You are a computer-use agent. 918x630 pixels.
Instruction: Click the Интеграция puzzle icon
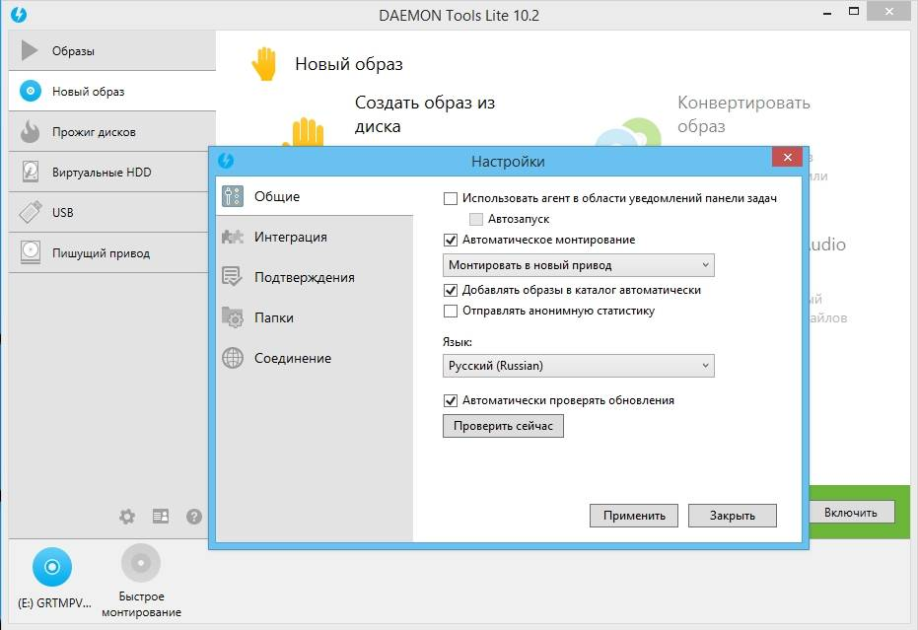(x=233, y=237)
